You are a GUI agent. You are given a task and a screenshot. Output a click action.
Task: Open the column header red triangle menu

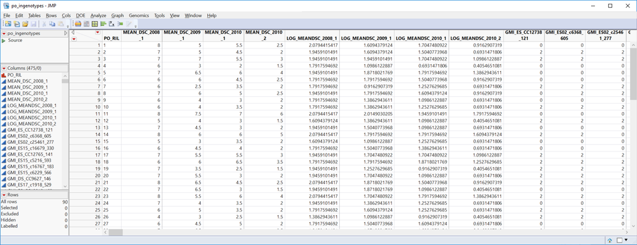98,32
